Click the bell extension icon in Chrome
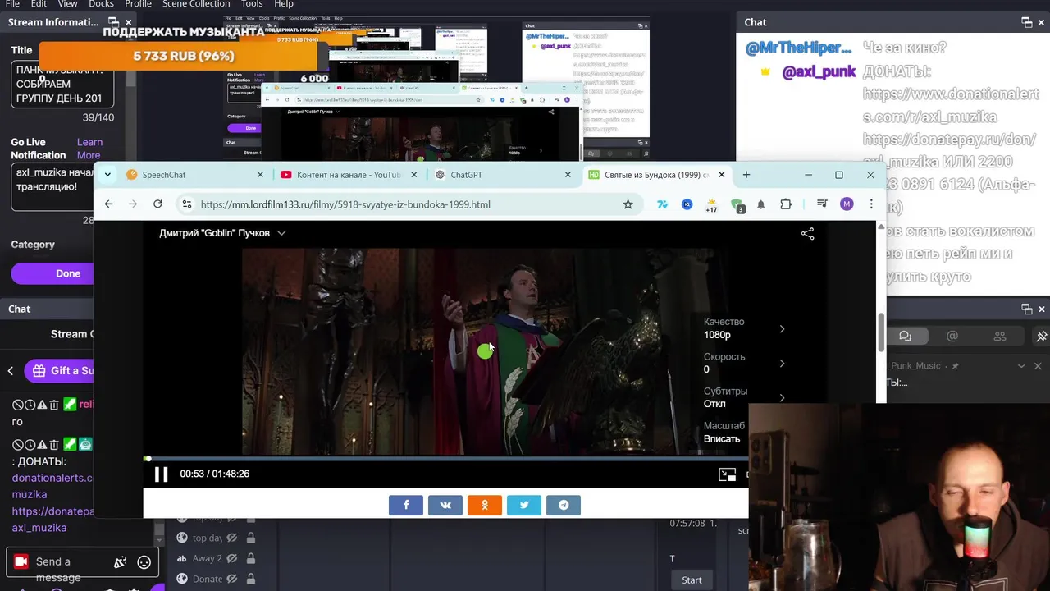Image resolution: width=1050 pixels, height=591 pixels. click(761, 204)
